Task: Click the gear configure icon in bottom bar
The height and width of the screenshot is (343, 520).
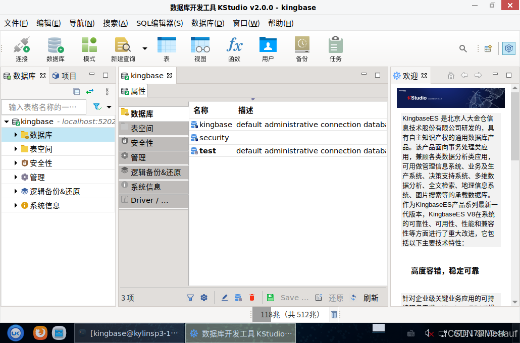Action: tap(204, 298)
